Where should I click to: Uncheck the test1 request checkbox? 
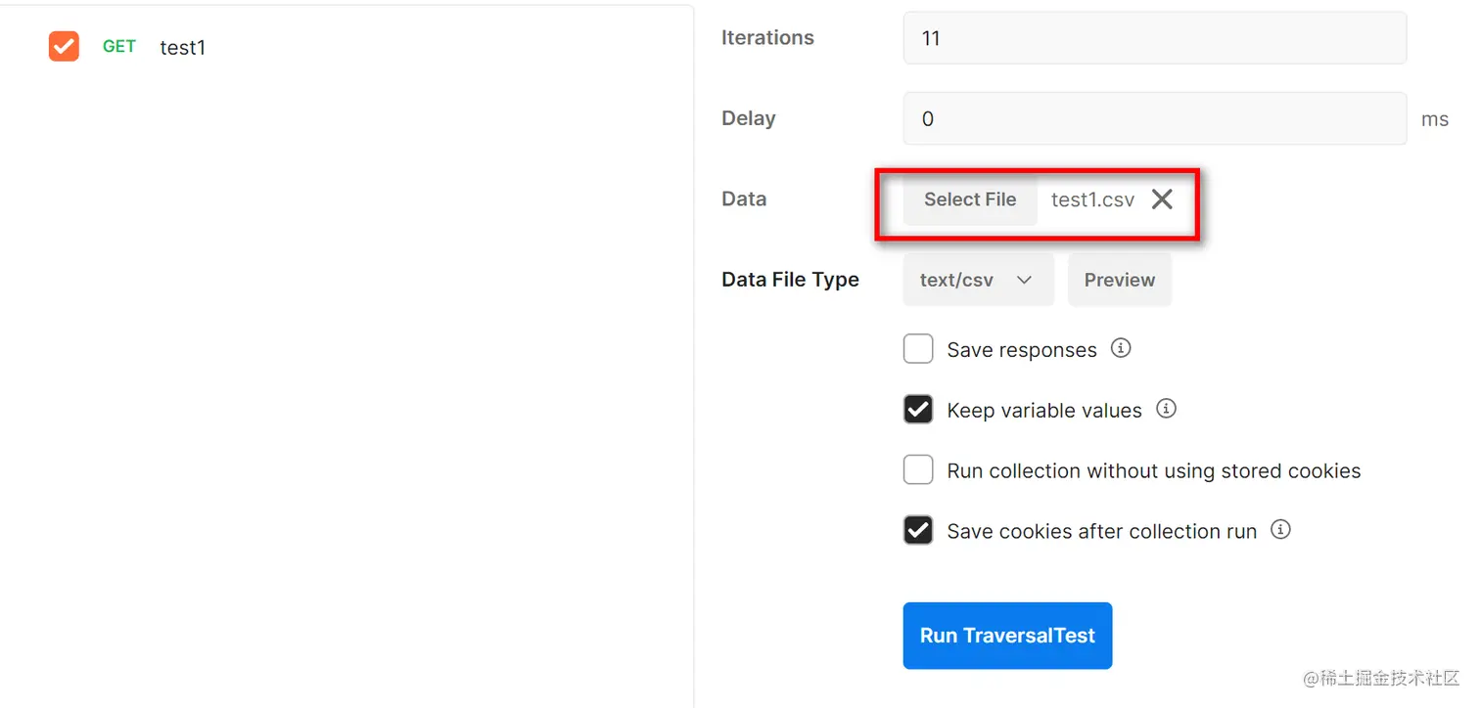pos(64,46)
